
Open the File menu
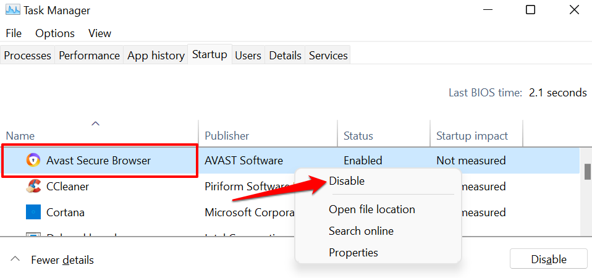14,33
